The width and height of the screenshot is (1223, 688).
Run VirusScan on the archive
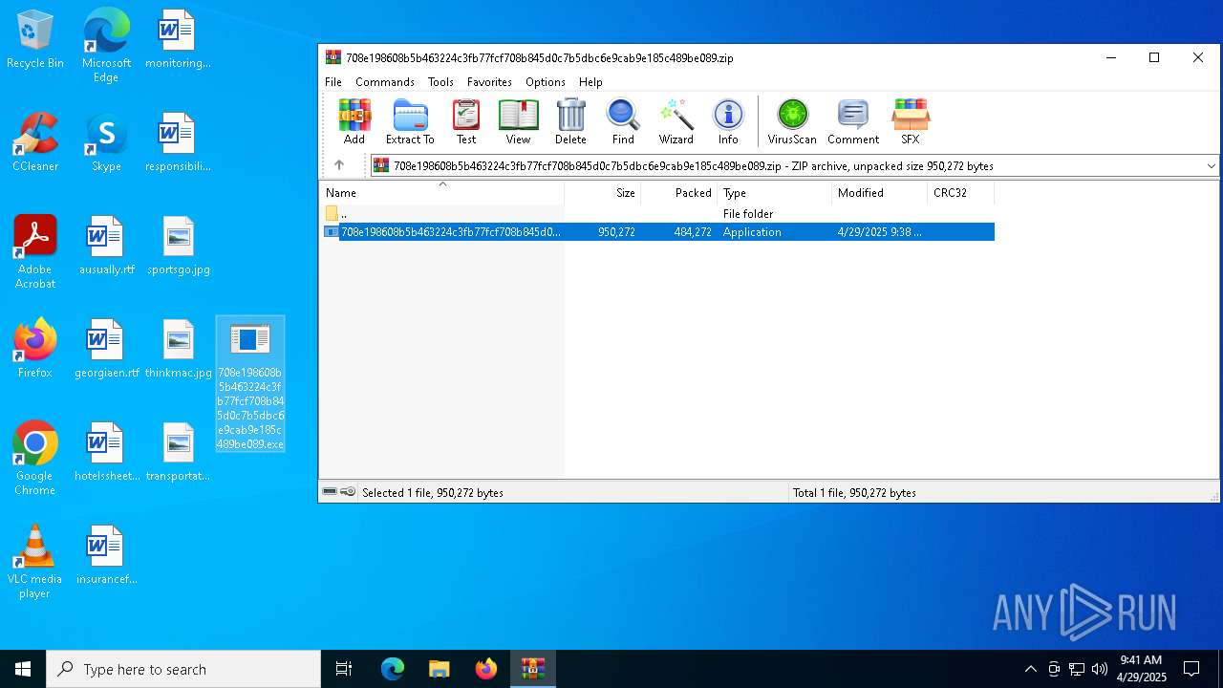click(792, 121)
